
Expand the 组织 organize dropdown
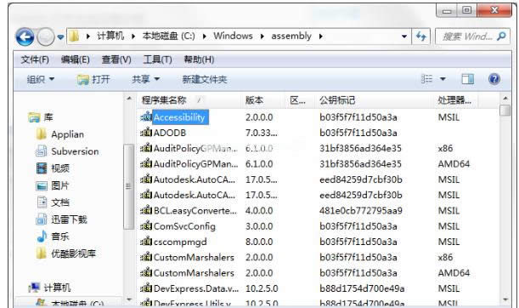(41, 79)
